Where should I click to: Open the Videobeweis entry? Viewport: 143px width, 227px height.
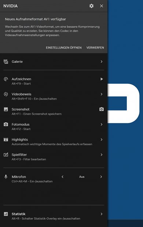coord(54,96)
